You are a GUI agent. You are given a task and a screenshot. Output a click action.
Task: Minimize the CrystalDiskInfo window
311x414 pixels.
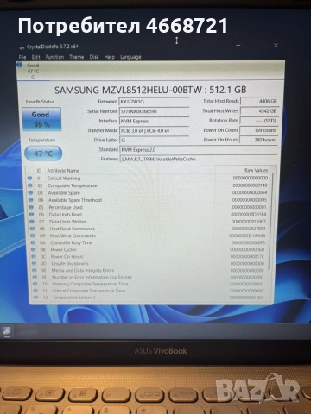coord(238,46)
